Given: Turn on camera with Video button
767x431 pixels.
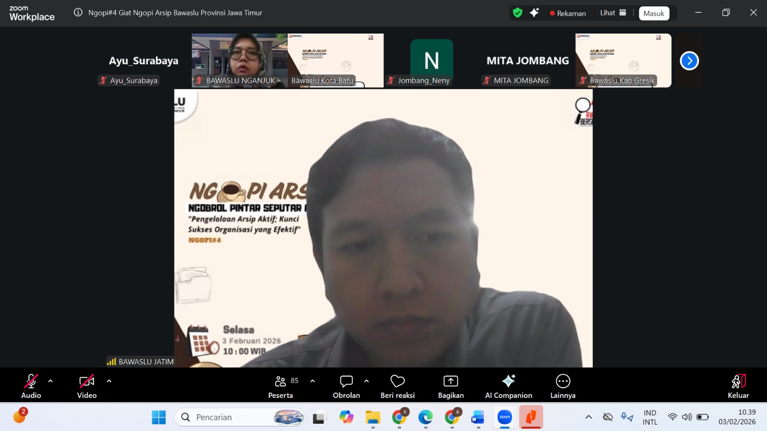Looking at the screenshot, I should [87, 386].
